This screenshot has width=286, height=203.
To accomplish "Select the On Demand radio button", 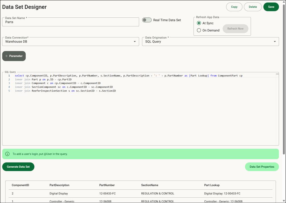I will click(199, 30).
